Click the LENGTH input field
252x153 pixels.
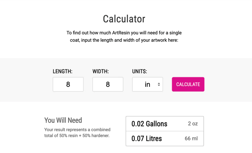tap(68, 84)
